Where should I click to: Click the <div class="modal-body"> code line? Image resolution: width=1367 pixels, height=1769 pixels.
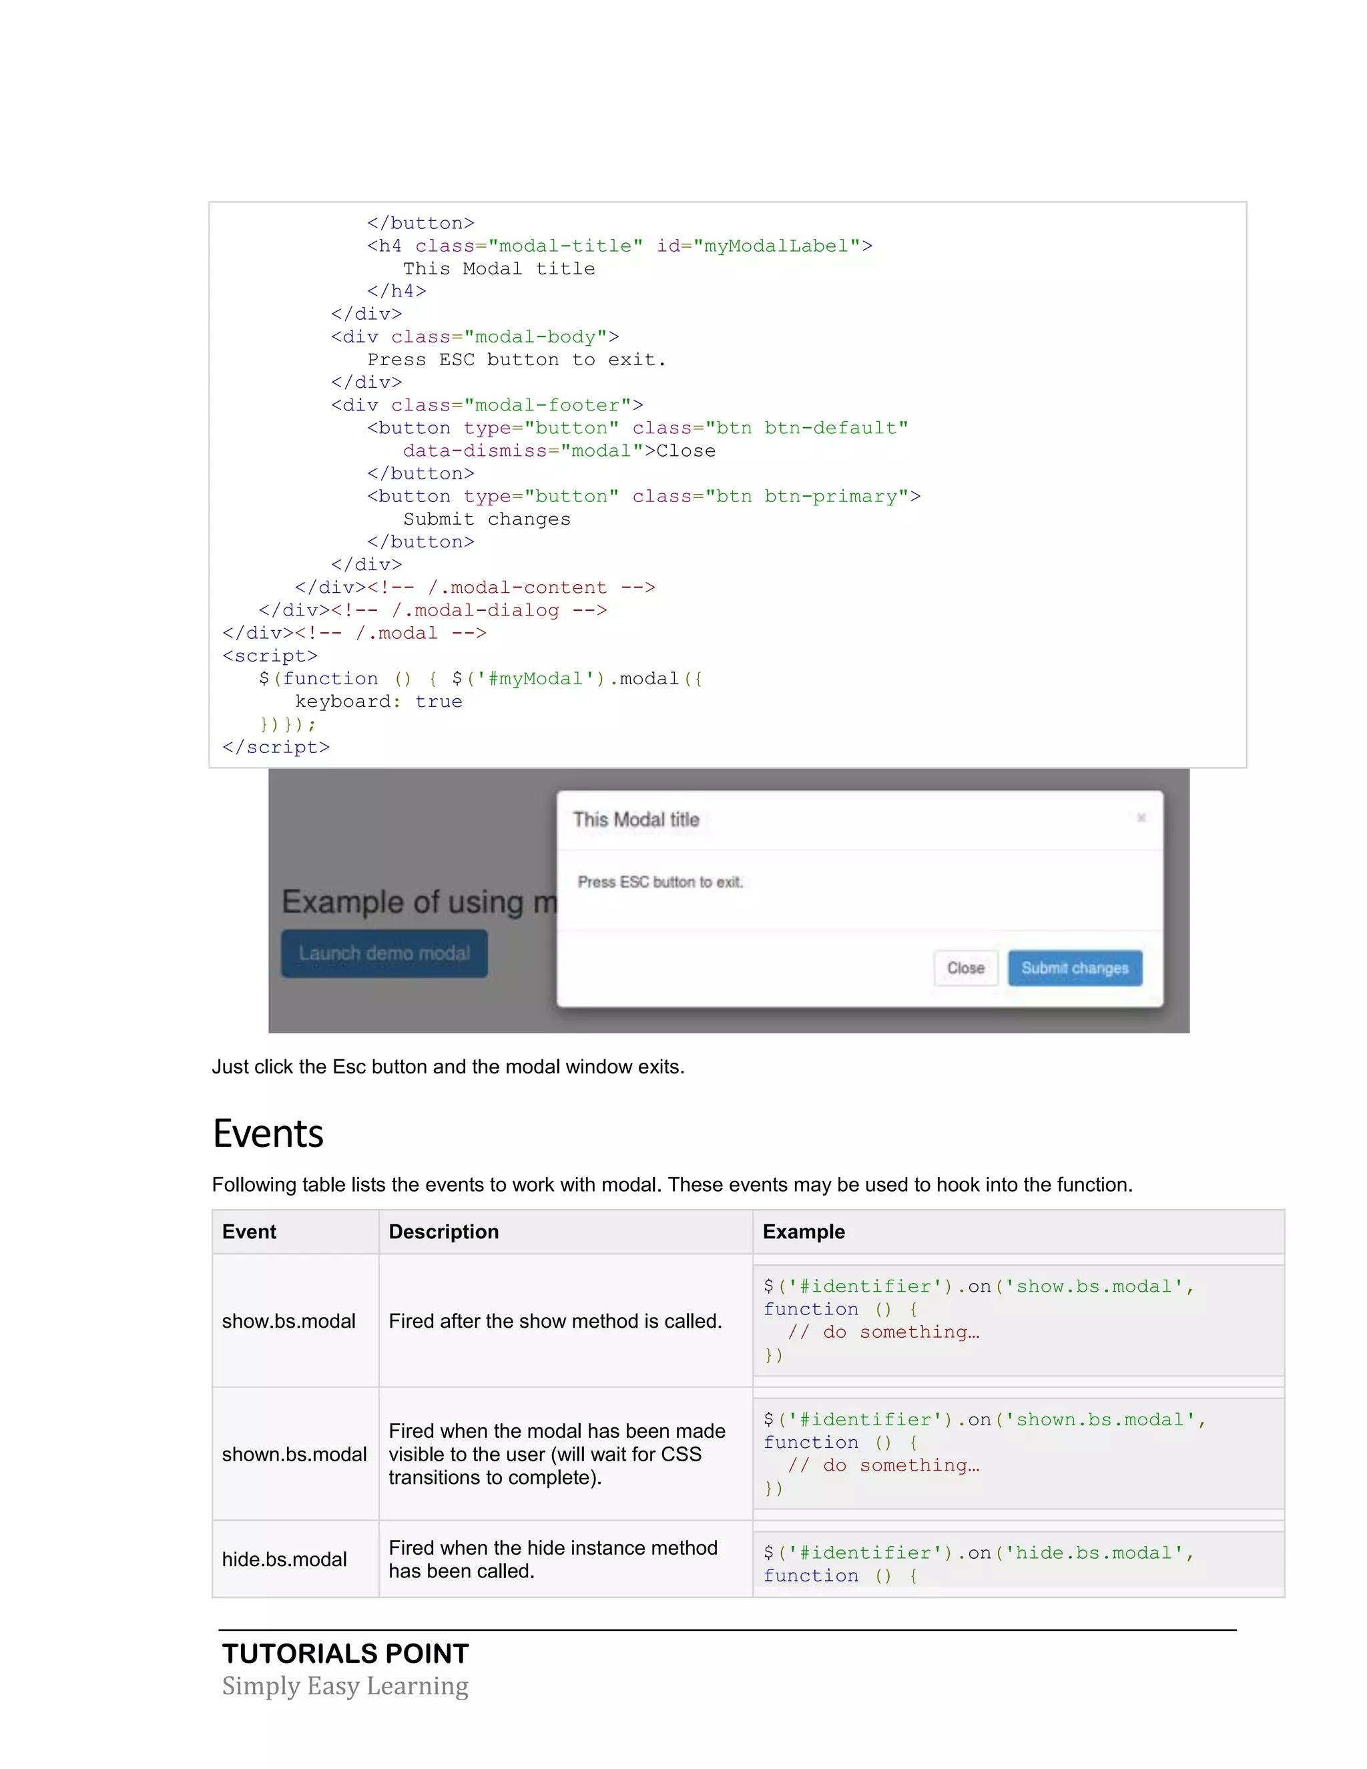(475, 337)
